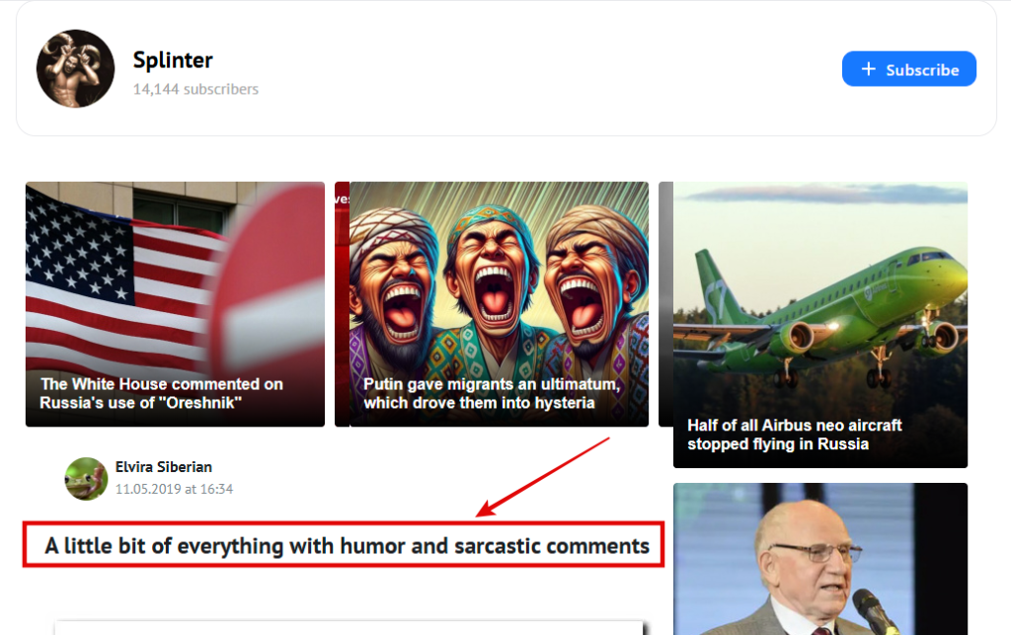1011x635 pixels.
Task: Click the plus icon in Subscribe button
Action: point(869,69)
